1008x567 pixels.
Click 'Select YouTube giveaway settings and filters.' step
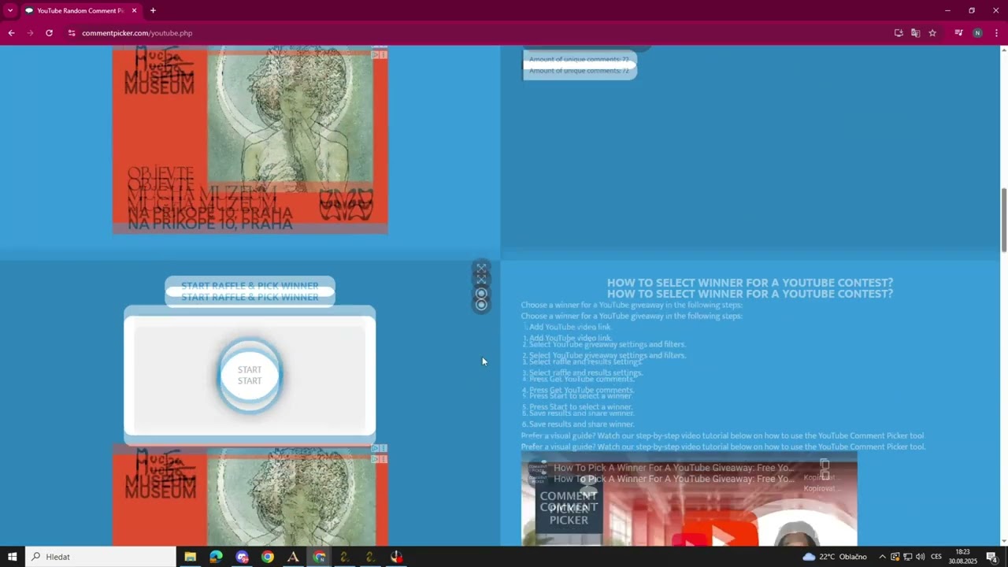pos(607,350)
